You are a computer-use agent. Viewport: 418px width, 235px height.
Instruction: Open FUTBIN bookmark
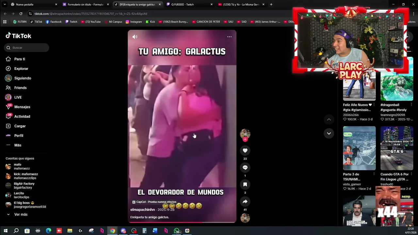coord(20,22)
